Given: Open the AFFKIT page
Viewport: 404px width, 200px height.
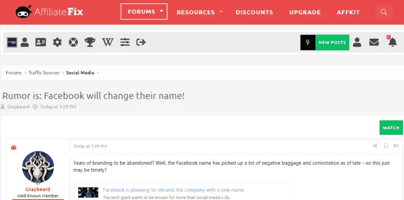Looking at the screenshot, I should tap(348, 12).
